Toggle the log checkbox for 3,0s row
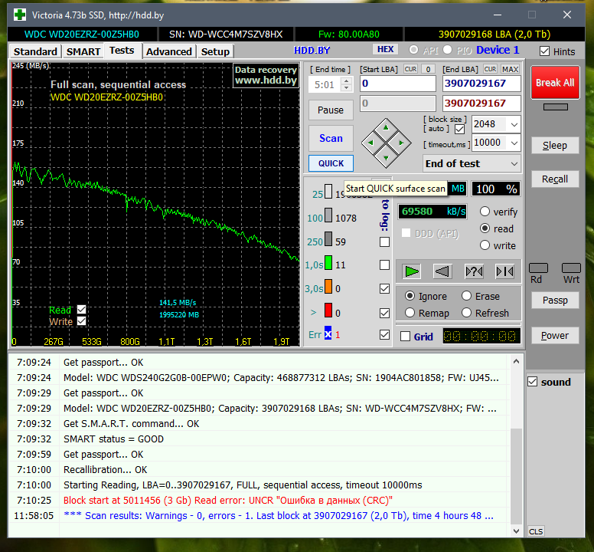Viewport: 594px width, 552px height. (384, 289)
